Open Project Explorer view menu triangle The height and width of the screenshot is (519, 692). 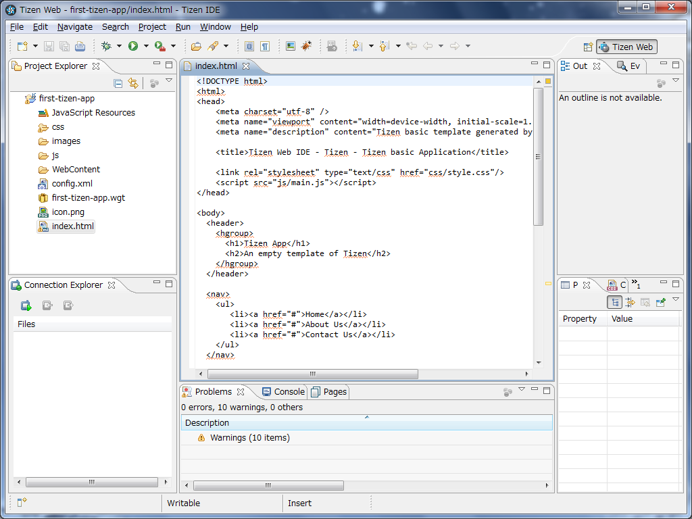tap(168, 81)
